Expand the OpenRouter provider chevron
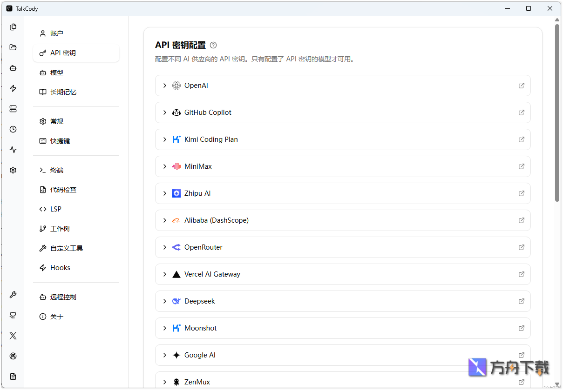This screenshot has width=563, height=390. pos(165,247)
